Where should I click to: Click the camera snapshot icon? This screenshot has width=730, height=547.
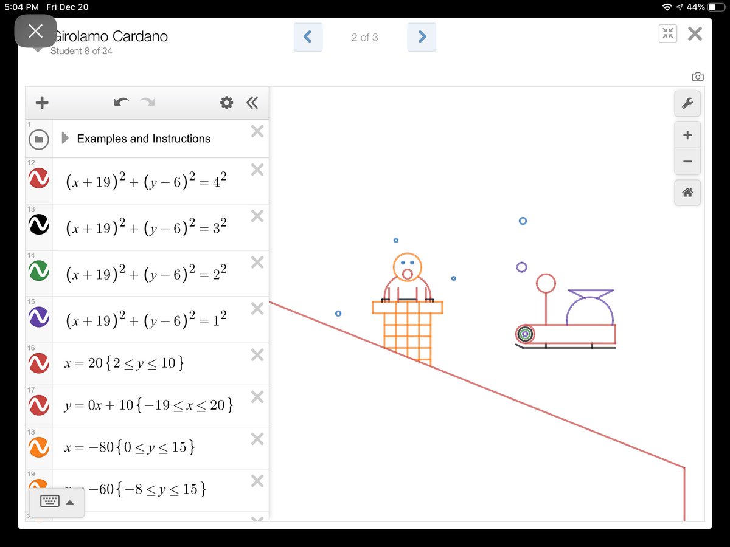[x=697, y=76]
